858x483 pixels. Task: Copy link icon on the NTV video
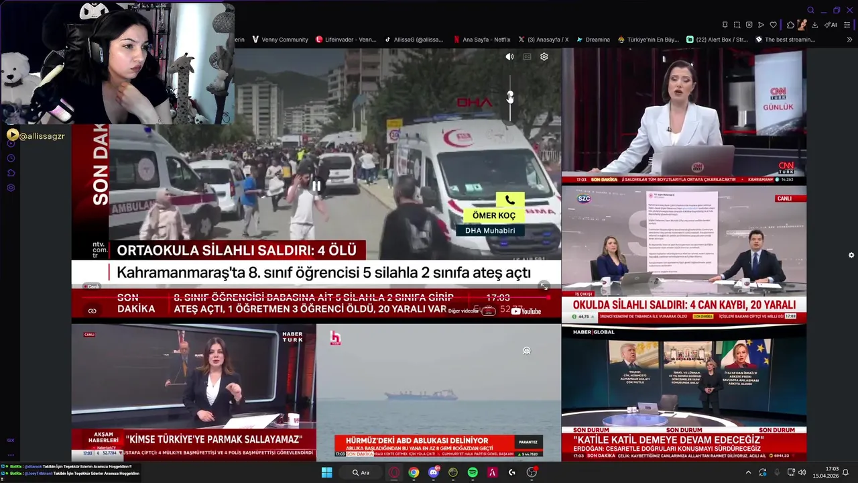(93, 311)
